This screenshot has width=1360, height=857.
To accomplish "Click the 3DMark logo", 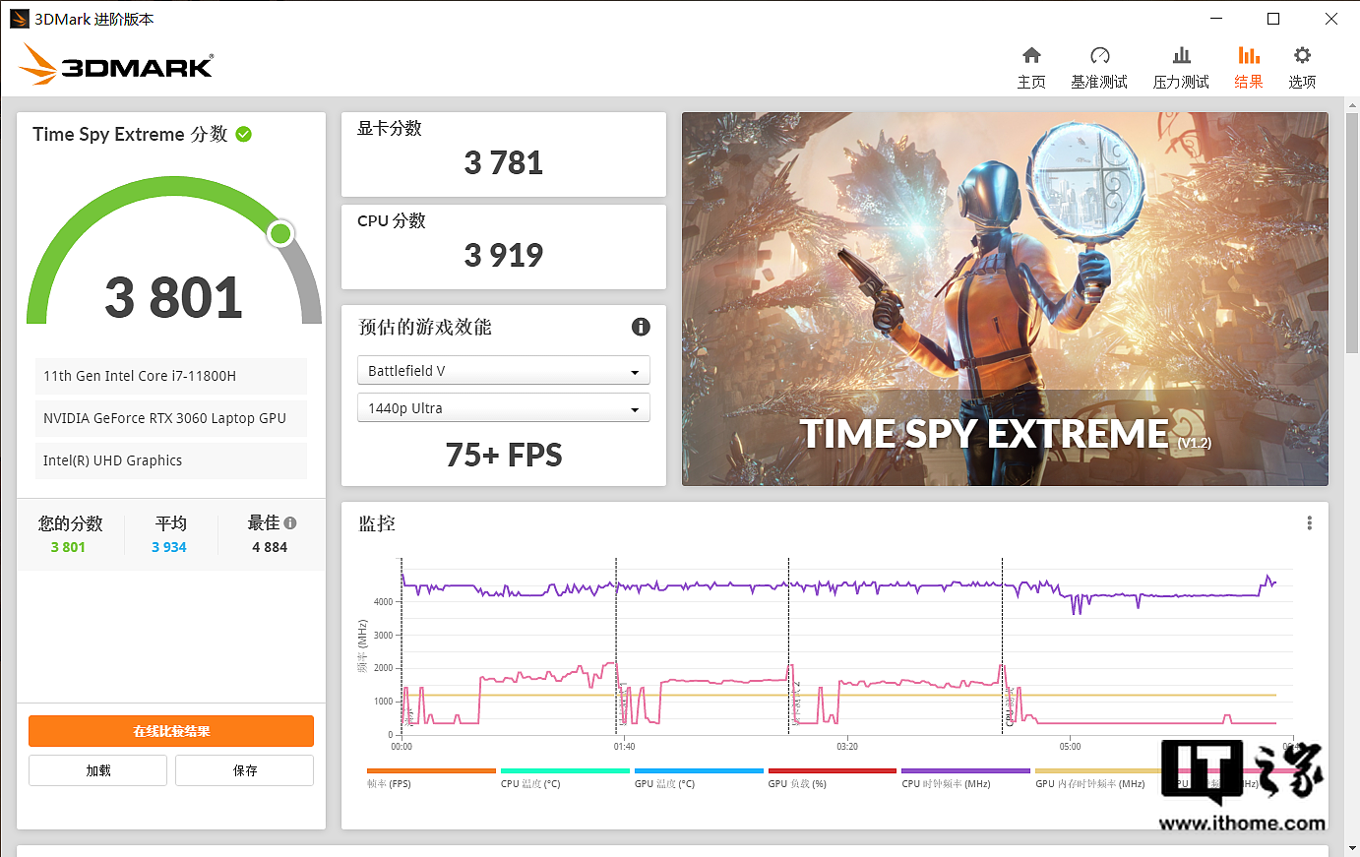I will [x=116, y=65].
